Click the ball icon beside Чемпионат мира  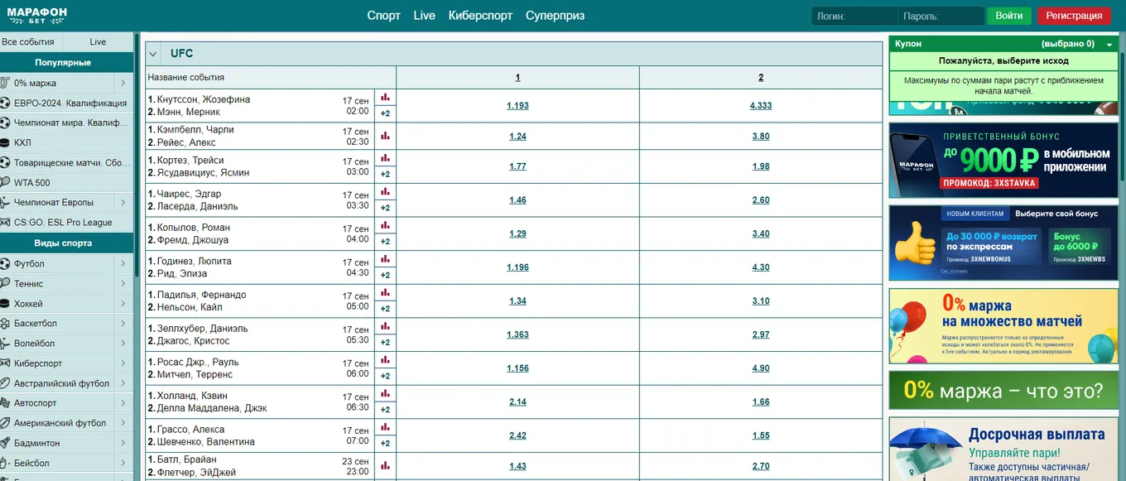click(x=5, y=123)
